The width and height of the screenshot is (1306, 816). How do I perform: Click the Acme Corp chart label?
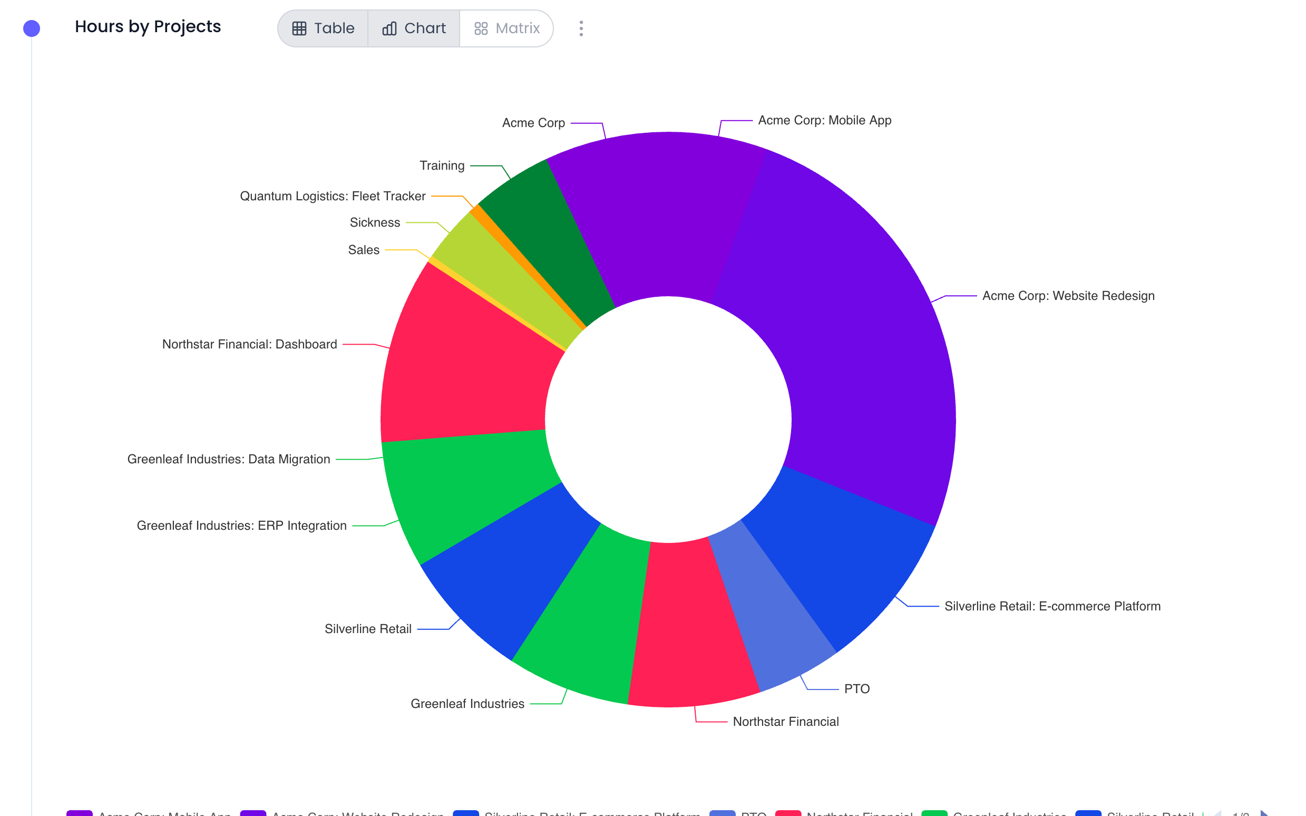533,123
